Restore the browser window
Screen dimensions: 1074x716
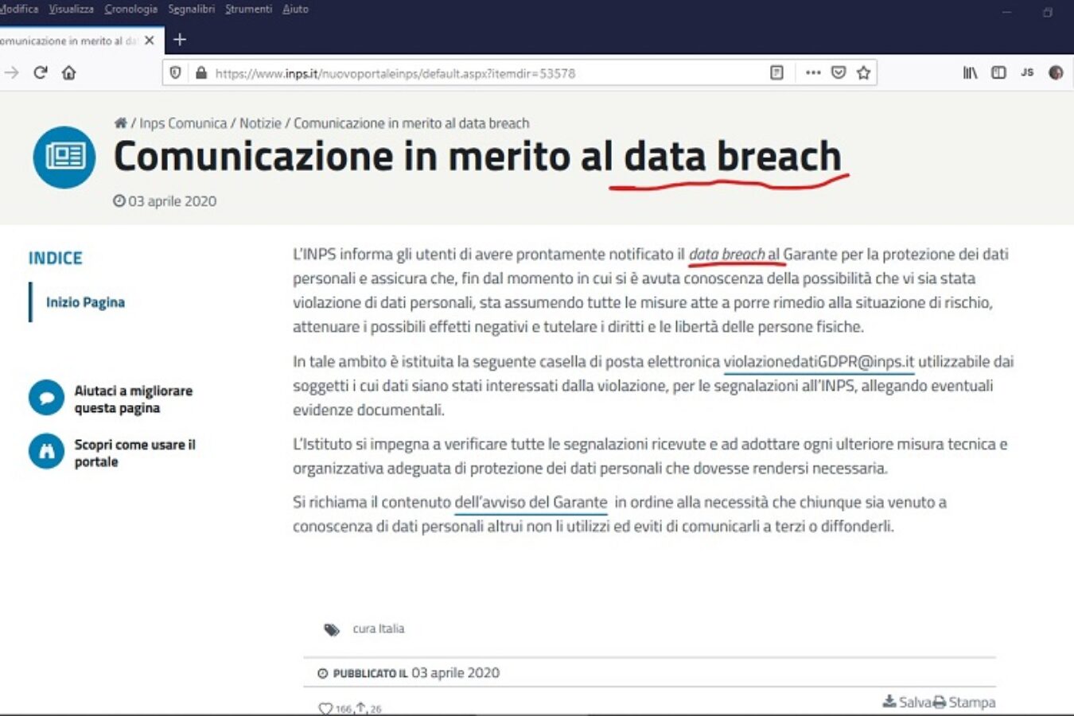click(x=1048, y=12)
